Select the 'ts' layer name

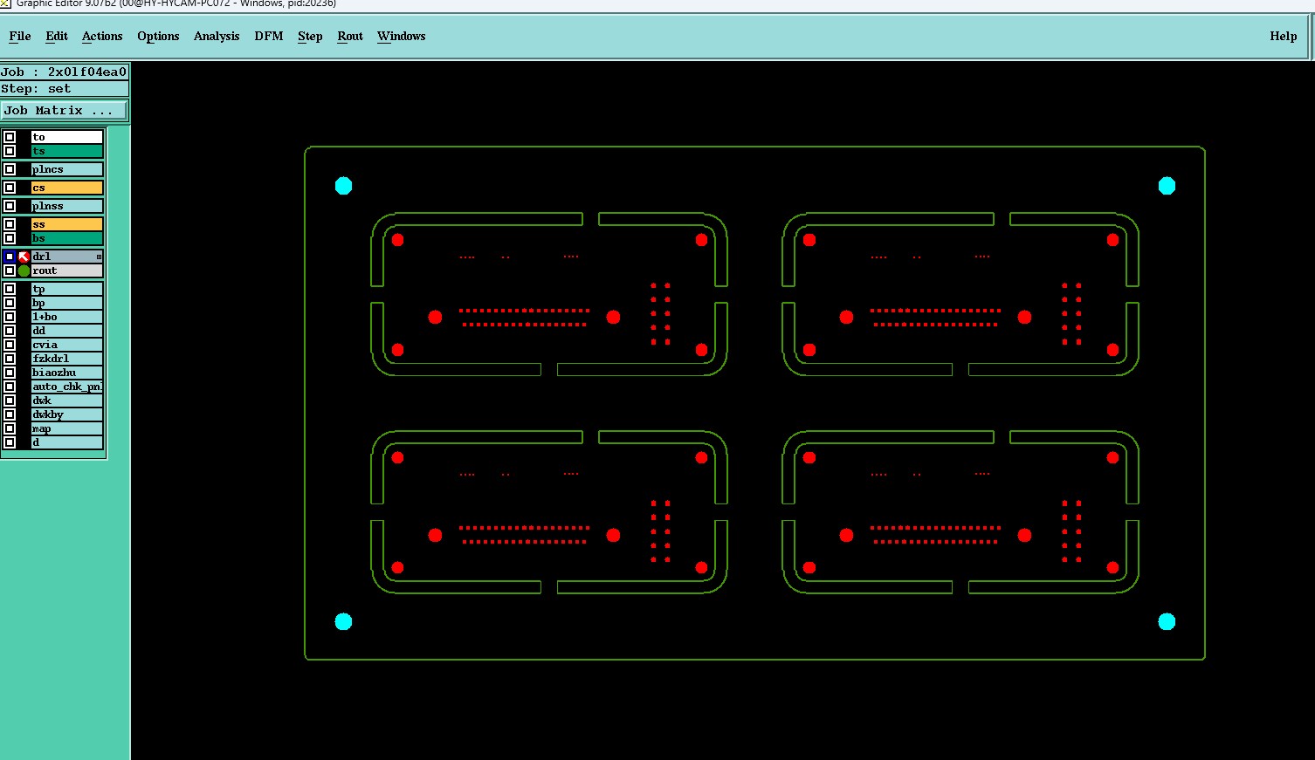click(67, 151)
